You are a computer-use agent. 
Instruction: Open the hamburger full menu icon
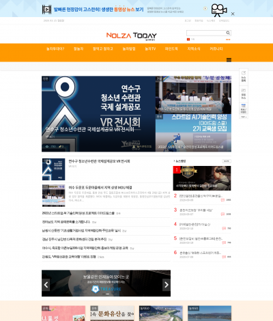[229, 60]
